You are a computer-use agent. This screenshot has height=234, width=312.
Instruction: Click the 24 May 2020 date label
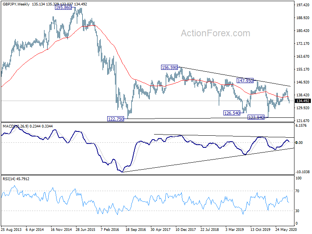pyautogui.click(x=286, y=230)
